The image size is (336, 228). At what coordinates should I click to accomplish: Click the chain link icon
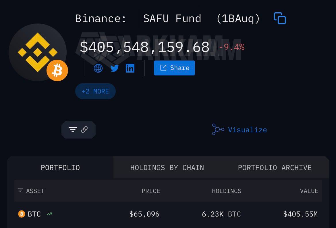point(84,130)
